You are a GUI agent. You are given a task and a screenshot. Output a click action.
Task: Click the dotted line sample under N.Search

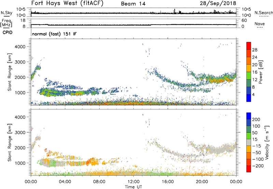coord(264,16)
